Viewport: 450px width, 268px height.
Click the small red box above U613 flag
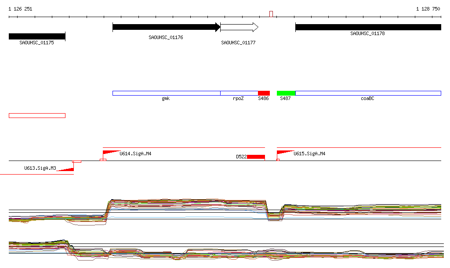(x=76, y=162)
